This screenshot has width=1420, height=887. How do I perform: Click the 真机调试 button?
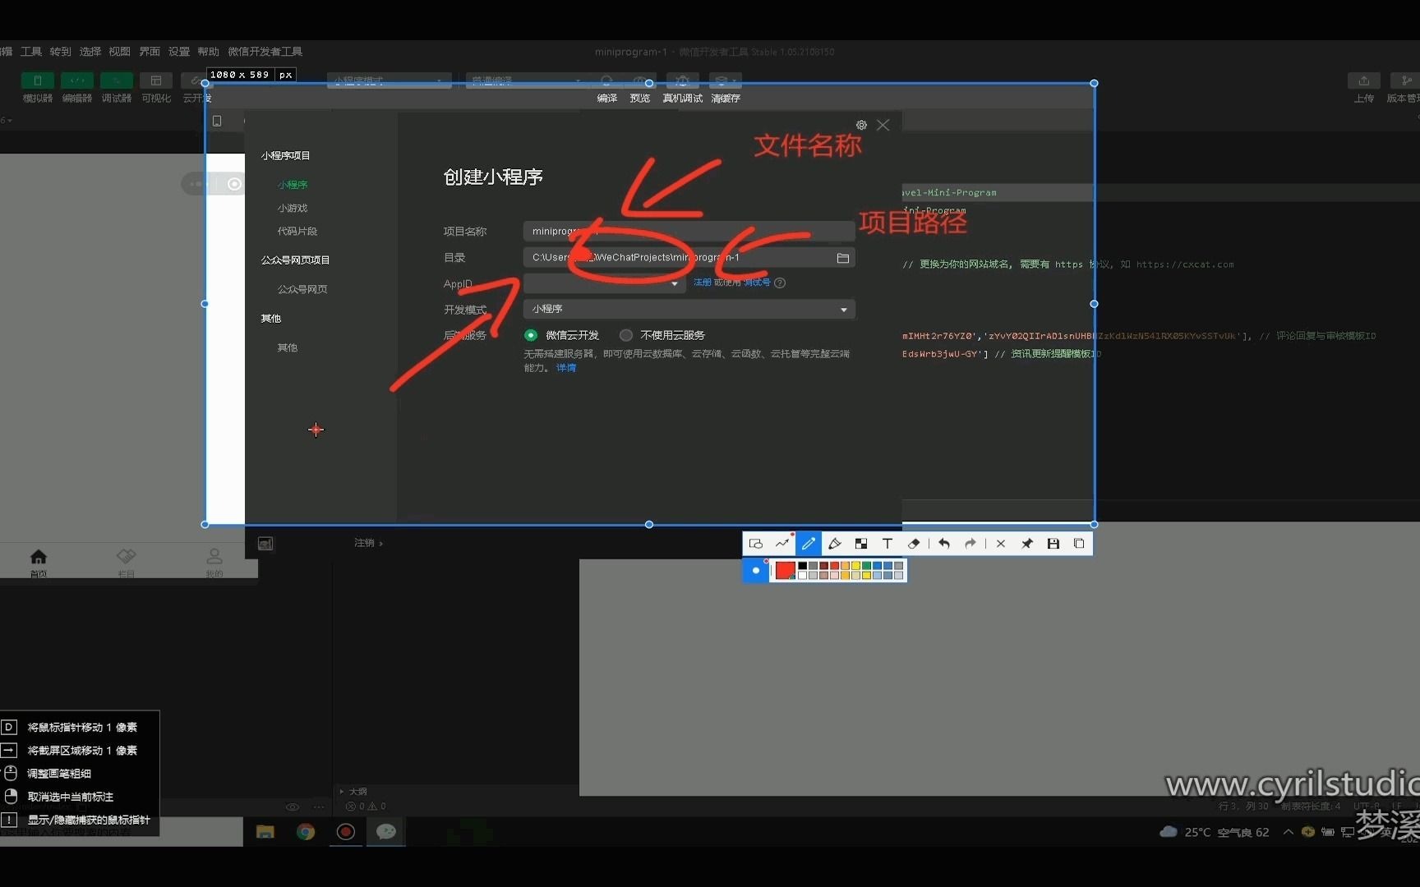[683, 99]
